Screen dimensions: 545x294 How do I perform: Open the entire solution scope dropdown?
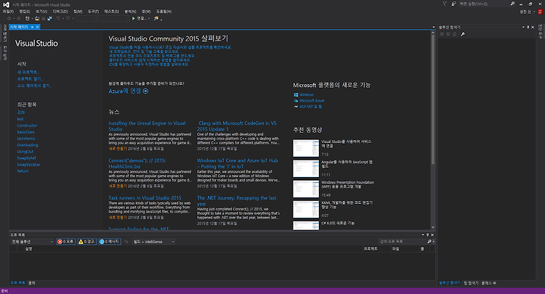click(x=32, y=242)
